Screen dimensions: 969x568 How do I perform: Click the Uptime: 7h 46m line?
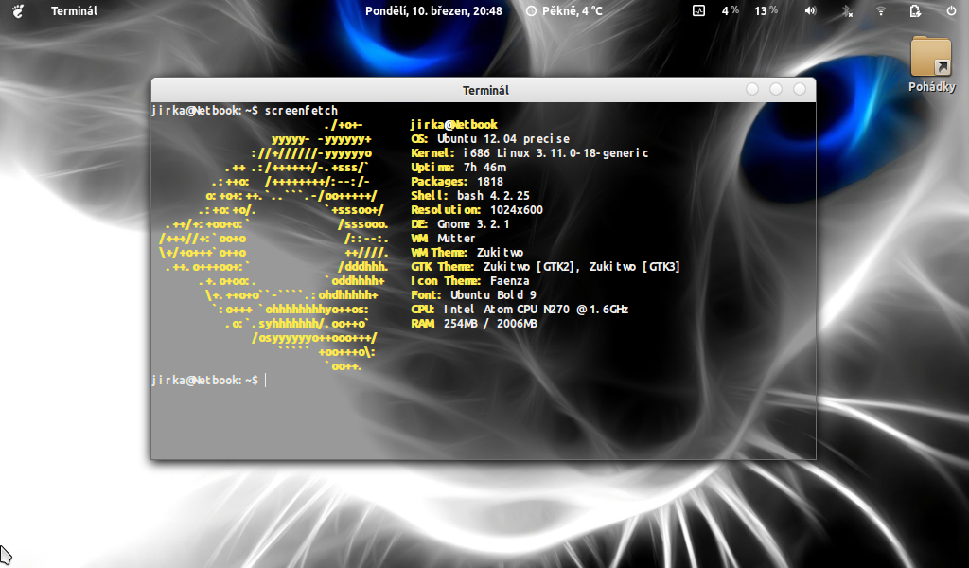[x=459, y=168]
